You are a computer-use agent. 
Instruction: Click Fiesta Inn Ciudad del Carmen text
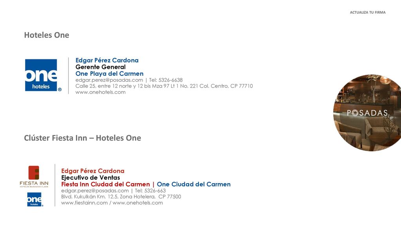[x=105, y=184]
